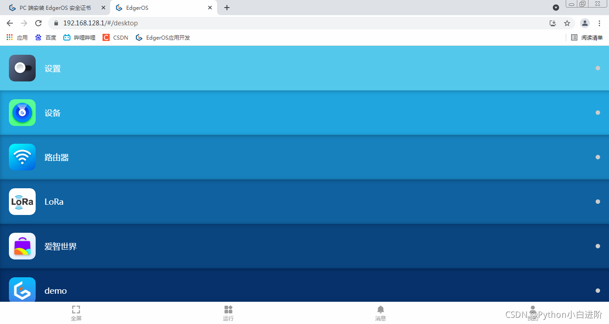
Task: Open the 哔哩哔哩 bookmark
Action: [79, 37]
